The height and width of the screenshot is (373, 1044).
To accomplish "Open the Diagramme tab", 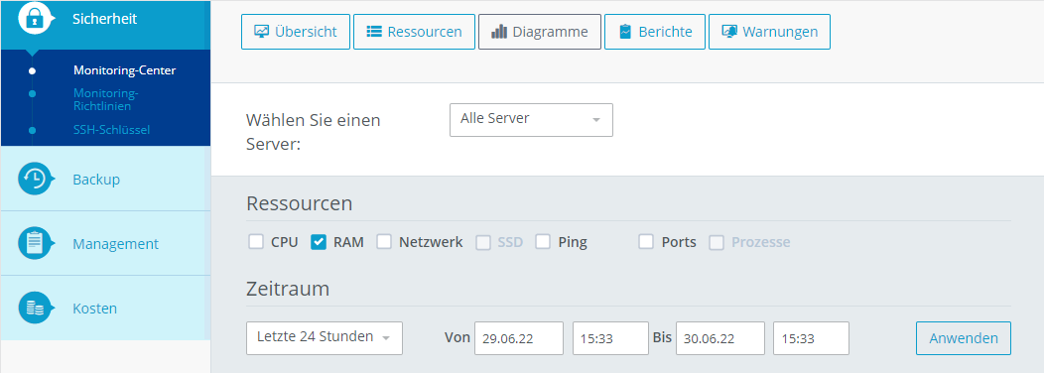I will click(x=539, y=32).
